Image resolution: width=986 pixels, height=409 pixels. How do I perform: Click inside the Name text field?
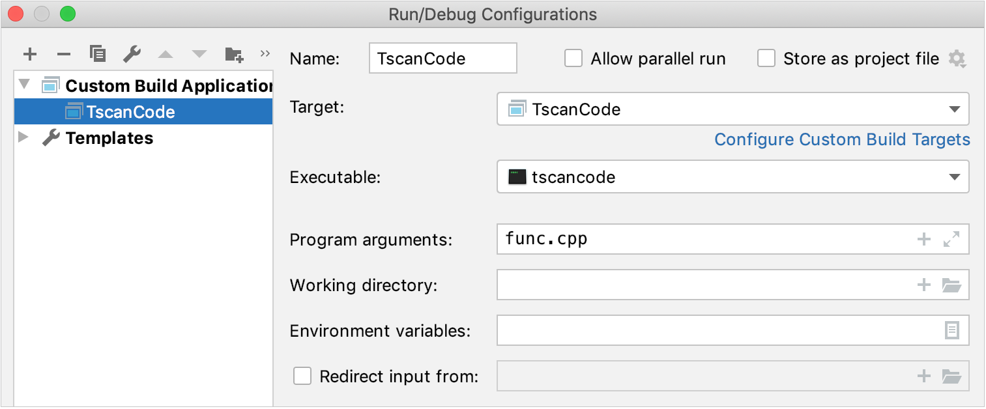(442, 58)
